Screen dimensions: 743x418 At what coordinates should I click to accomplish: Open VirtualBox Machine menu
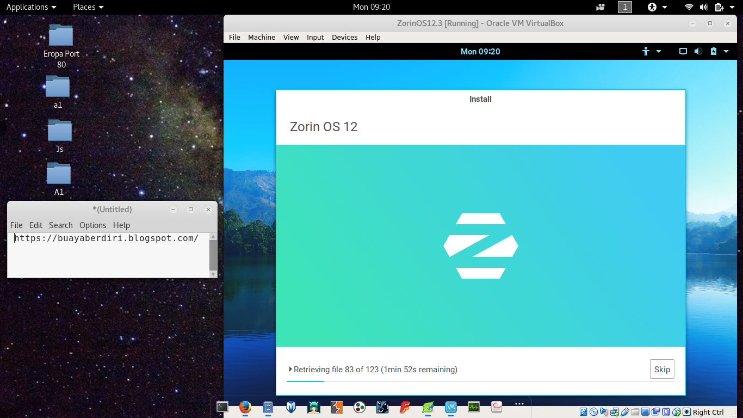pyautogui.click(x=262, y=37)
